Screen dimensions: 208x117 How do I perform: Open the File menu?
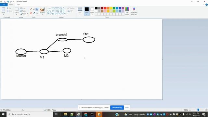[4, 5]
